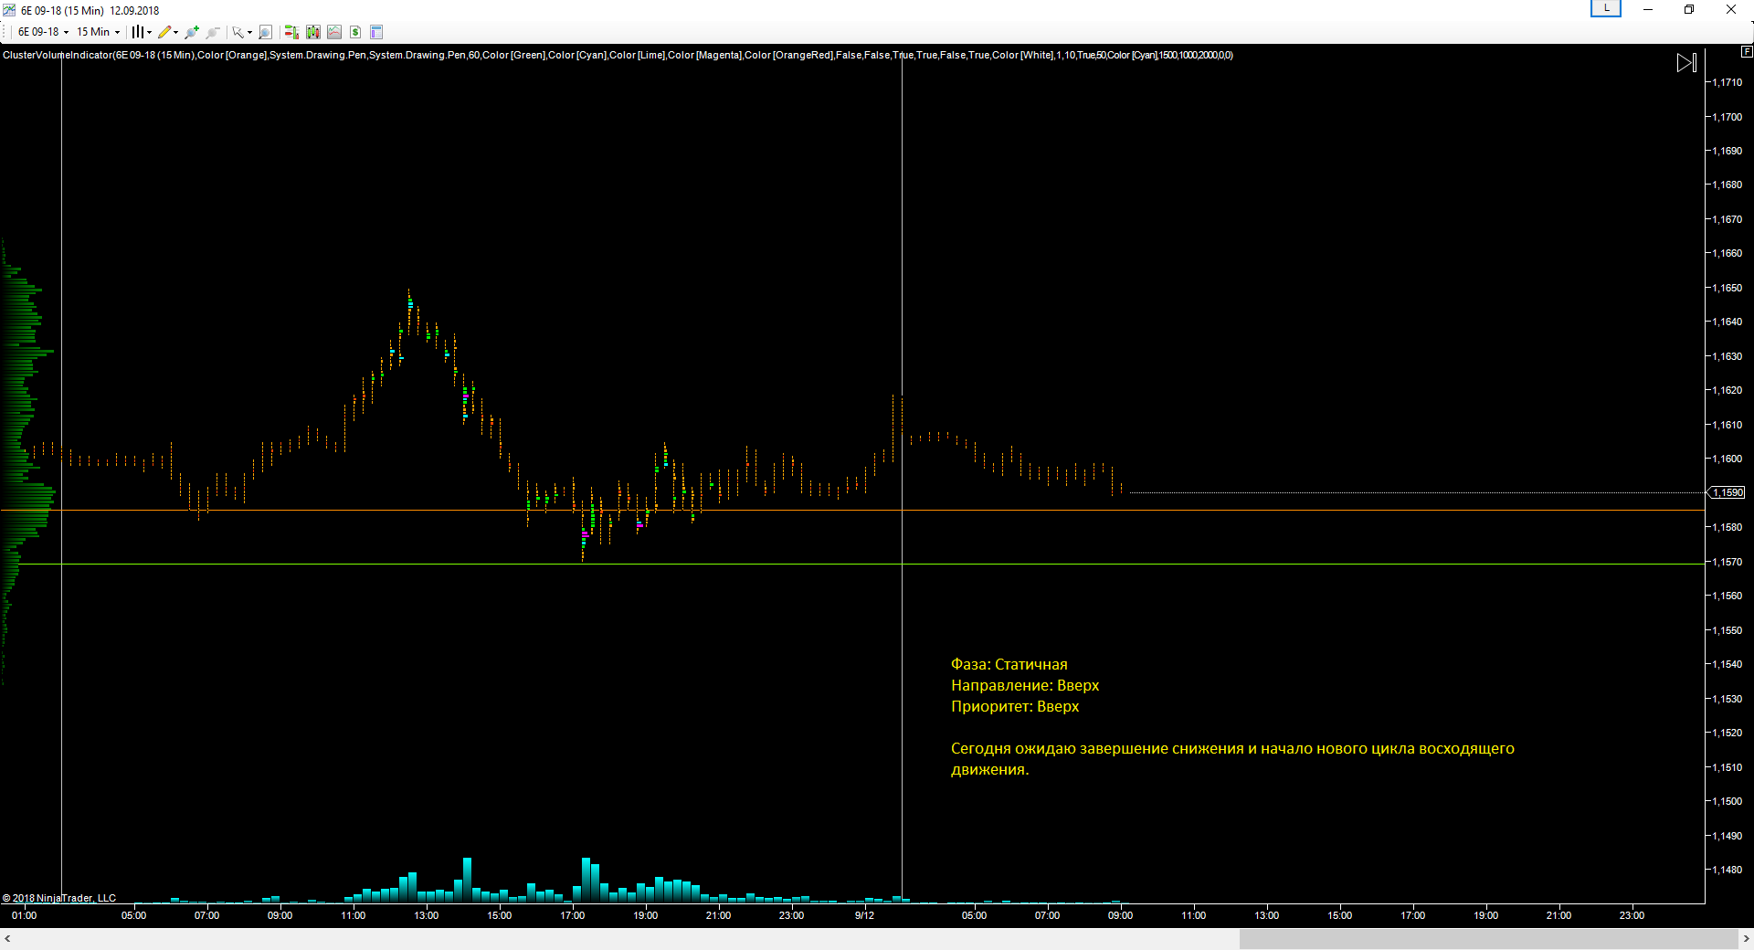Minimize the chart window
This screenshot has width=1754, height=950.
(1648, 9)
